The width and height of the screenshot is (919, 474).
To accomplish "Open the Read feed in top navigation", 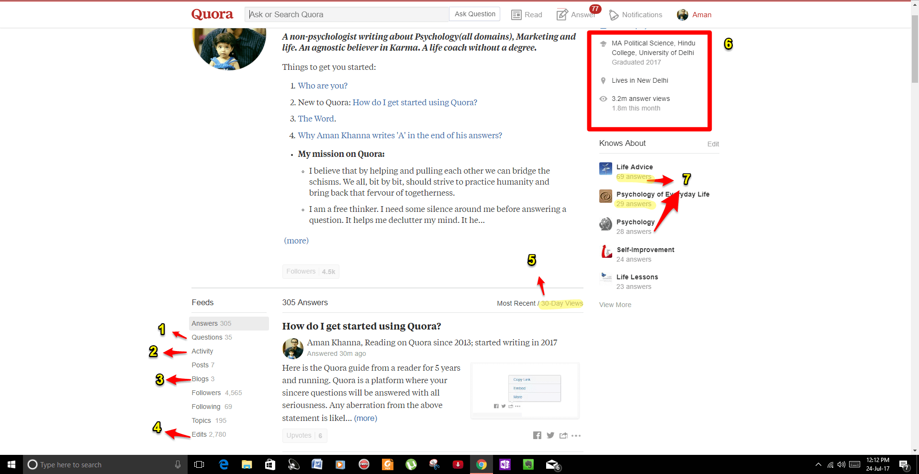I will [x=527, y=15].
